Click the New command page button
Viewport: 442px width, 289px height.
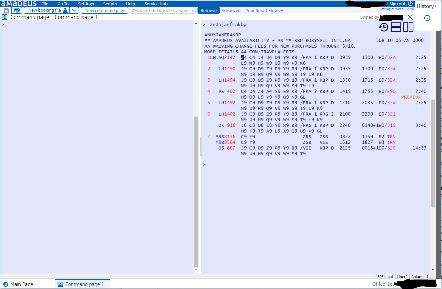[x=105, y=10]
